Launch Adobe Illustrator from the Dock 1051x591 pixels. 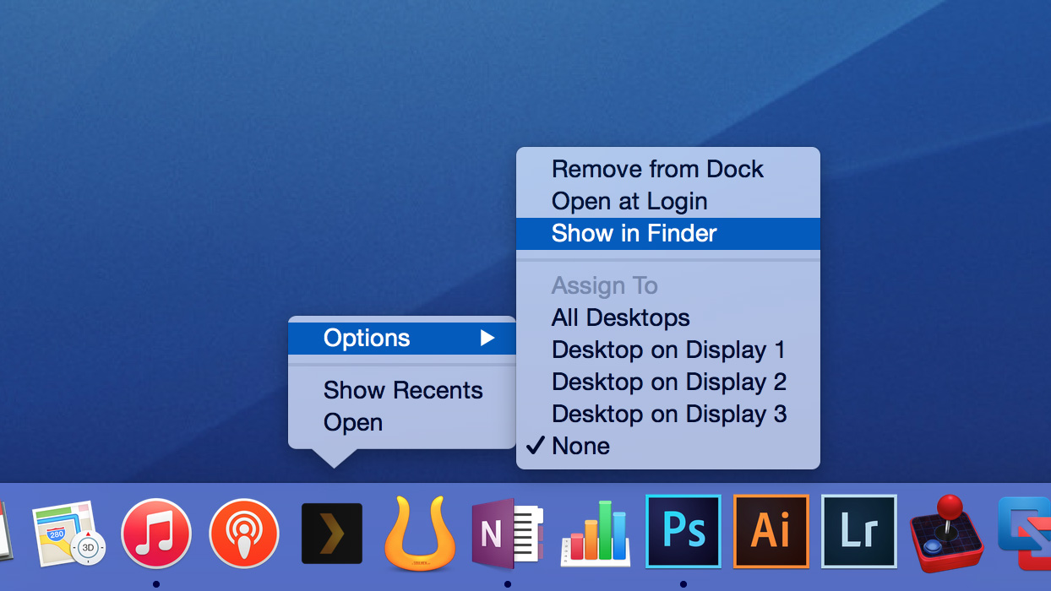pyautogui.click(x=771, y=531)
